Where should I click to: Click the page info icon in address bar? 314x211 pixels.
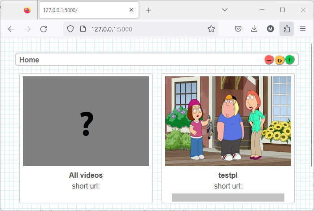pos(83,29)
